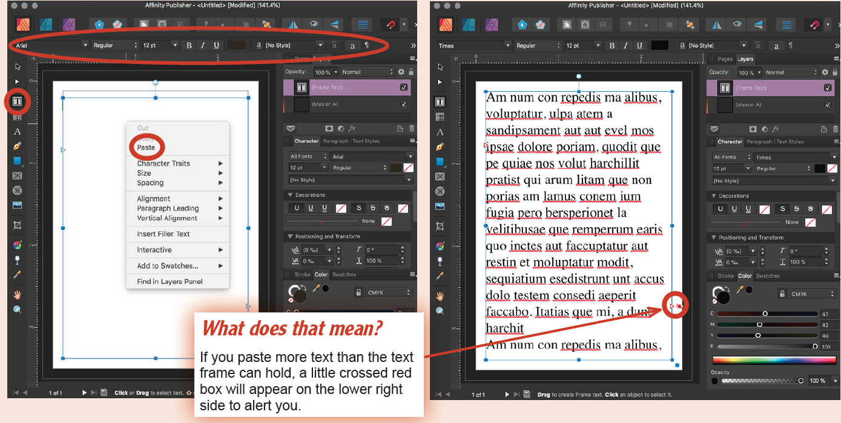Viewport: 841px width, 423px height.
Task: Uncheck Frame Text layer visibility in right window
Action: pyautogui.click(x=828, y=88)
